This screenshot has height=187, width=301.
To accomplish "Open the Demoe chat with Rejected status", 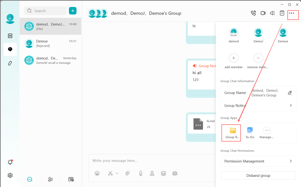I will click(x=50, y=43).
